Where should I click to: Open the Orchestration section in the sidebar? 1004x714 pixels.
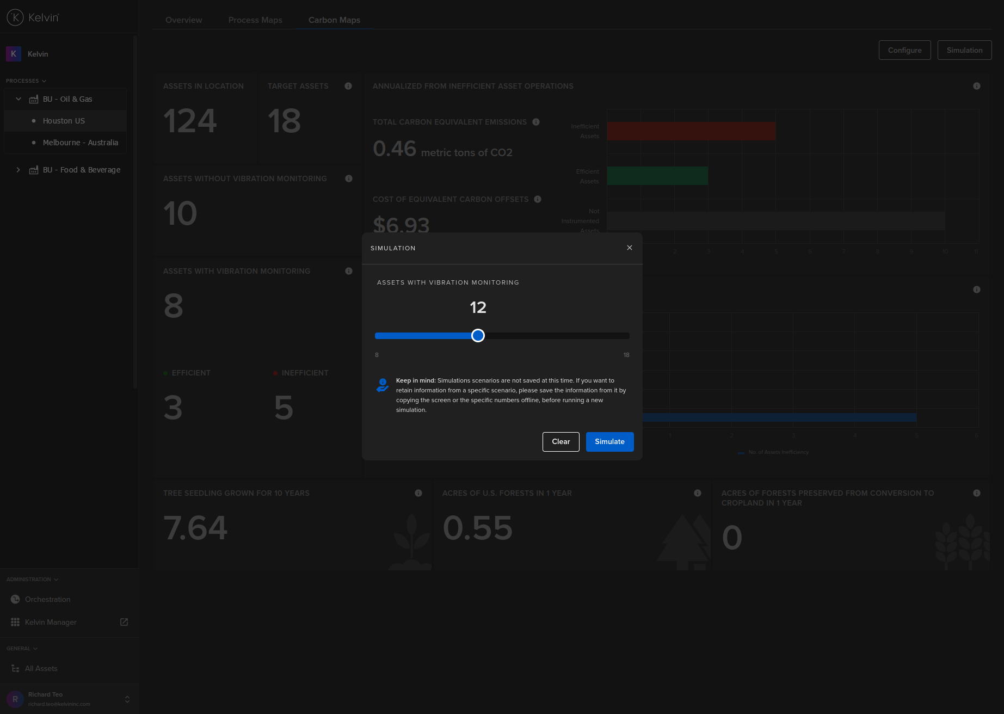click(48, 599)
